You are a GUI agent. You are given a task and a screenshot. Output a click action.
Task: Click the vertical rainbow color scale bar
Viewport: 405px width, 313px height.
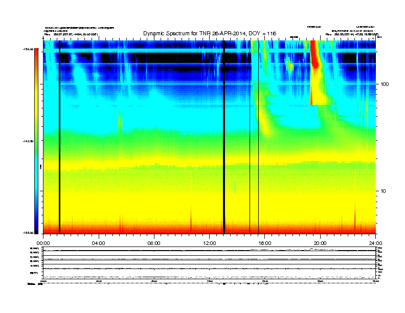pyautogui.click(x=36, y=141)
